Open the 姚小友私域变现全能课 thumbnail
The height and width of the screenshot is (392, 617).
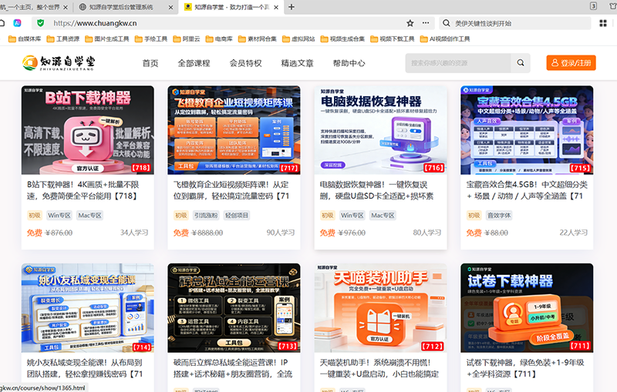click(88, 308)
